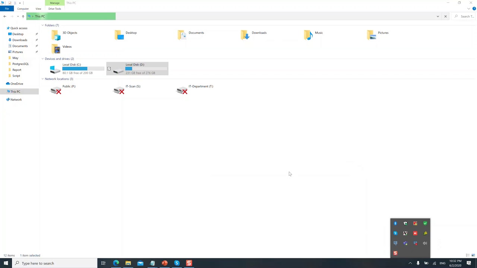Click the Local Disk (C:) usage bar
The height and width of the screenshot is (268, 477).
pos(83,69)
